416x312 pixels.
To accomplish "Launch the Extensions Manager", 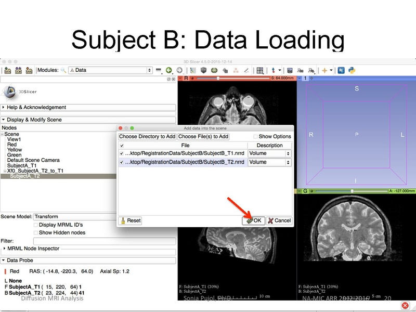I will (341, 69).
